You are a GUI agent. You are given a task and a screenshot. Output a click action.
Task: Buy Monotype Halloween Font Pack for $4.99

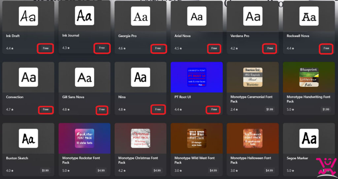[269, 171]
